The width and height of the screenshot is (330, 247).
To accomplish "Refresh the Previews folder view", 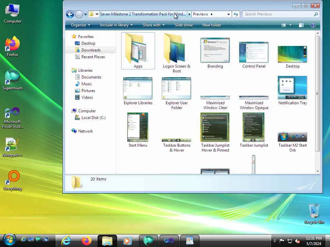I will 236,14.
